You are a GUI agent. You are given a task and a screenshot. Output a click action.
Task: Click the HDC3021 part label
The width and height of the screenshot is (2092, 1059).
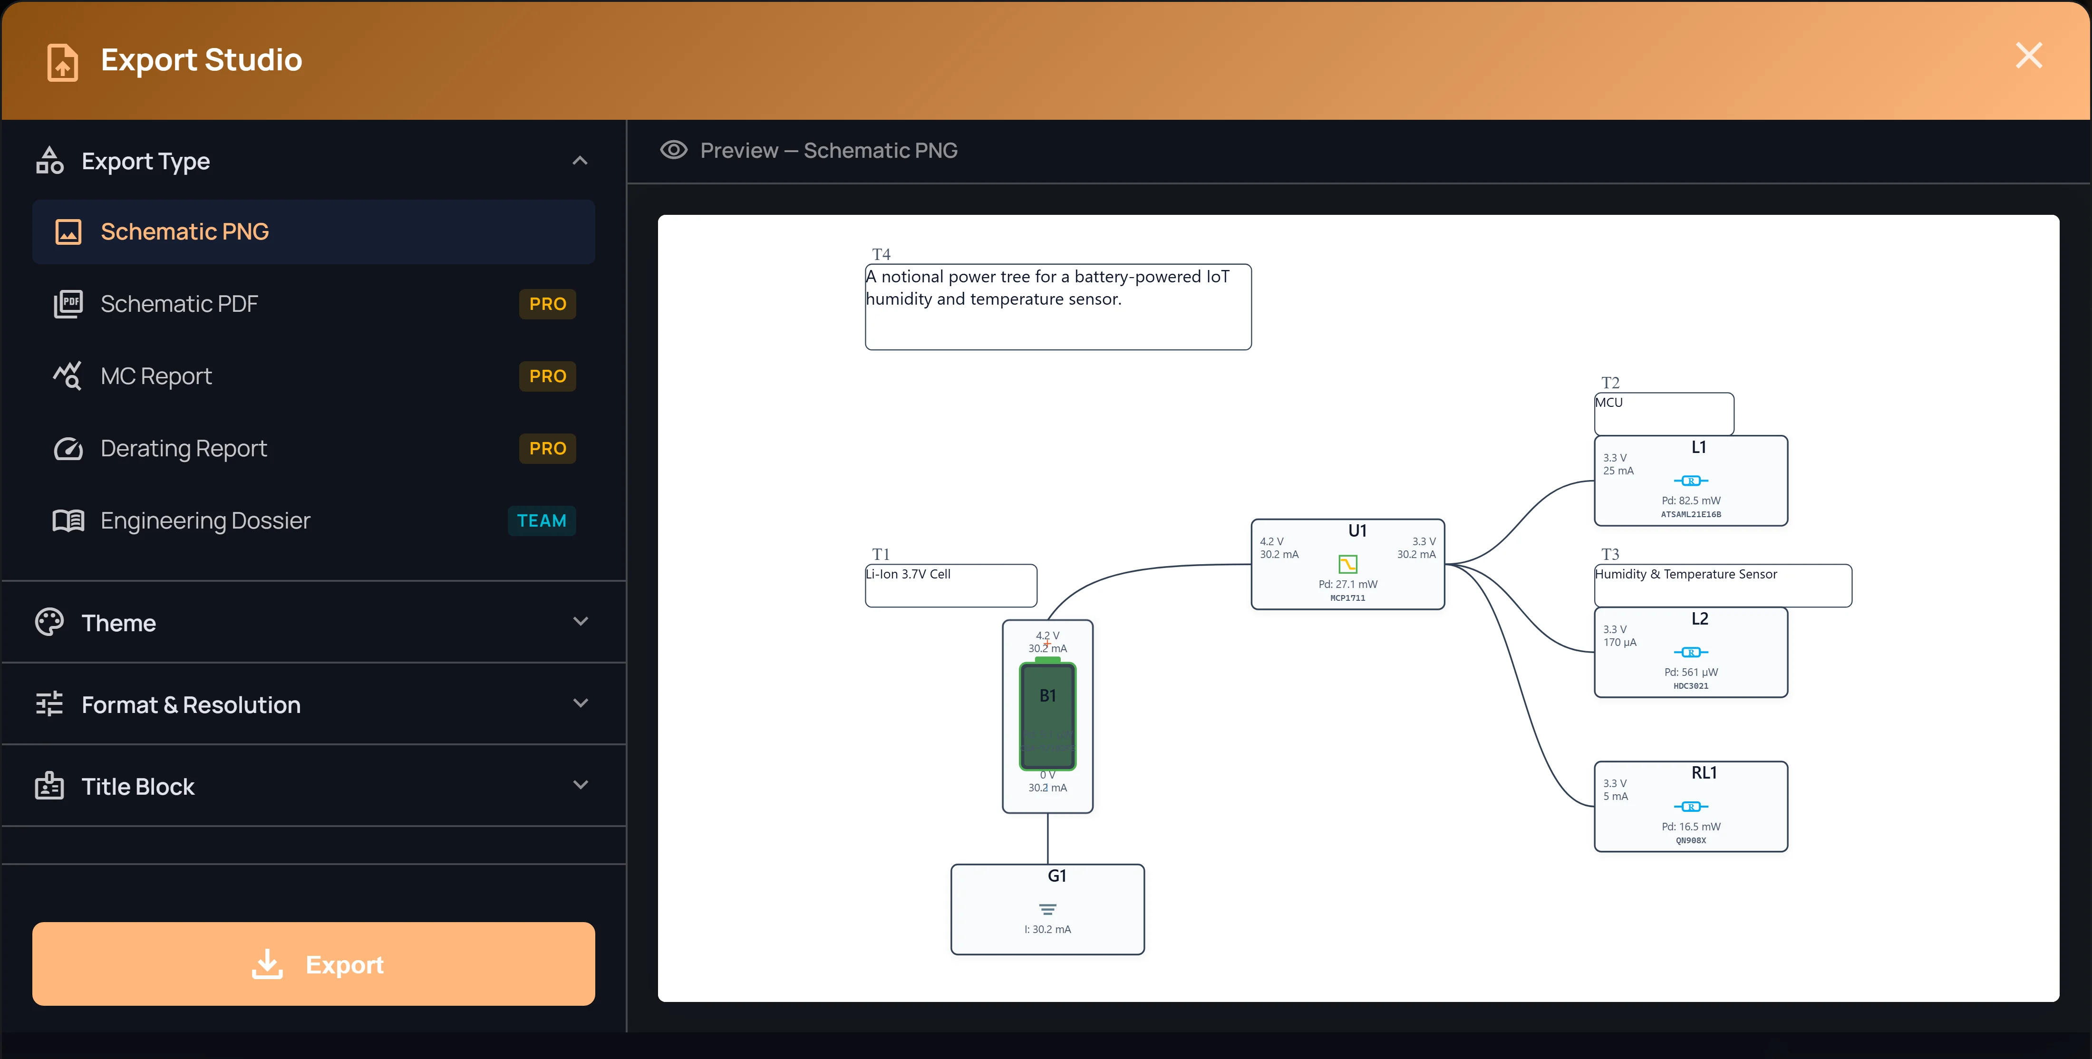1691,686
